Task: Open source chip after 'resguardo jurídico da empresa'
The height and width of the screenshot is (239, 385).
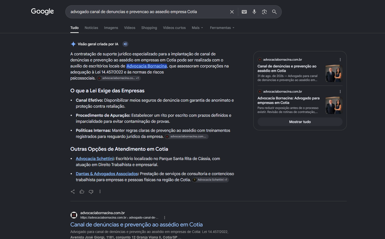Action: point(187,137)
